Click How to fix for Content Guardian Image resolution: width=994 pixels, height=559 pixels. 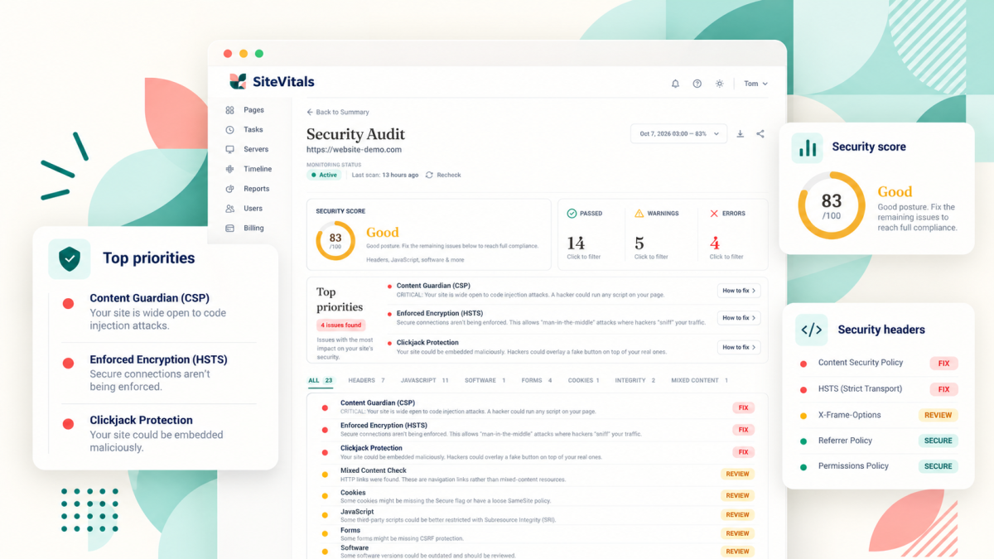click(x=738, y=291)
